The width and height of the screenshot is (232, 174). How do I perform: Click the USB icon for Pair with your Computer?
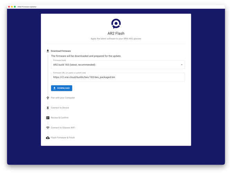[x=48, y=98]
